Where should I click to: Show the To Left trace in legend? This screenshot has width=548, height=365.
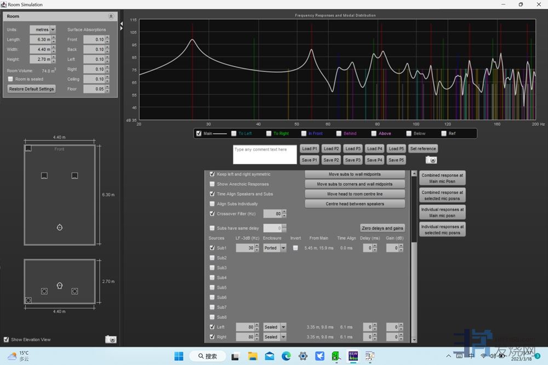coord(234,133)
